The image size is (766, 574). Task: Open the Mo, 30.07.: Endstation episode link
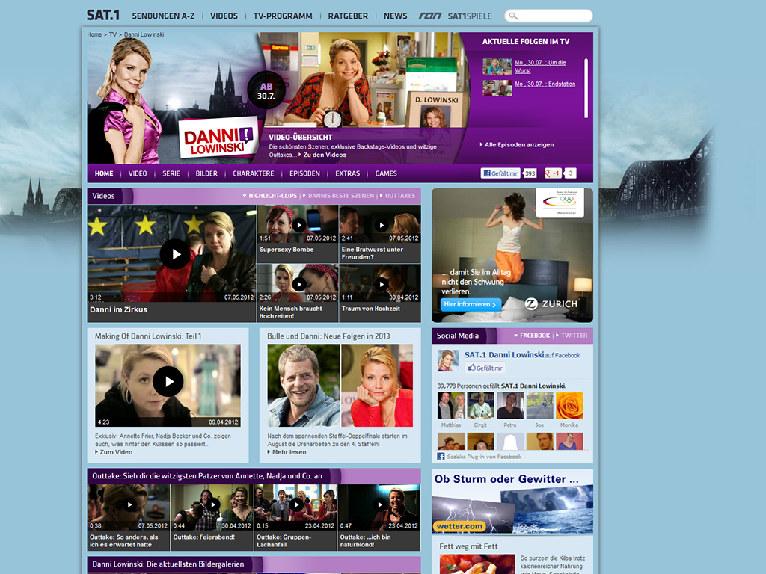point(545,84)
